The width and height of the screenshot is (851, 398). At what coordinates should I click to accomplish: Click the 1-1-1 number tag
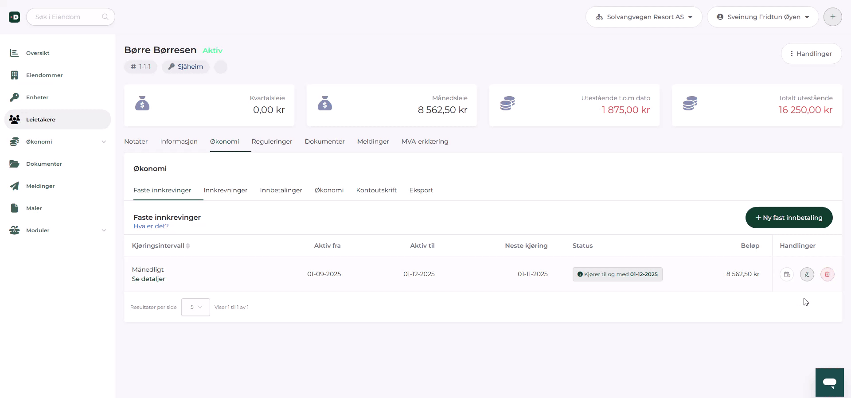click(x=141, y=67)
